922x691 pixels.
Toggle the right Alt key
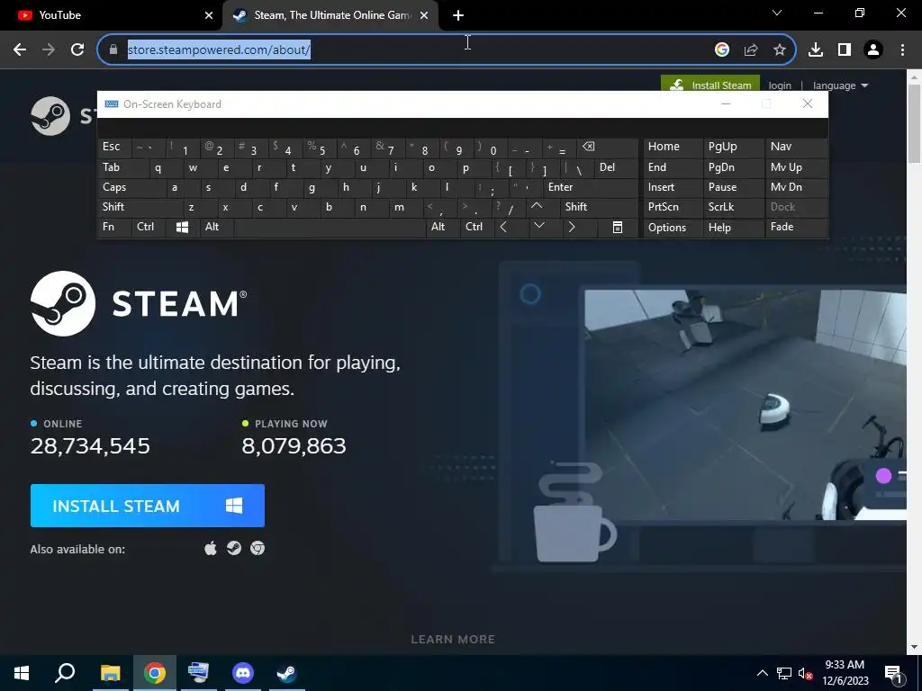(x=443, y=228)
